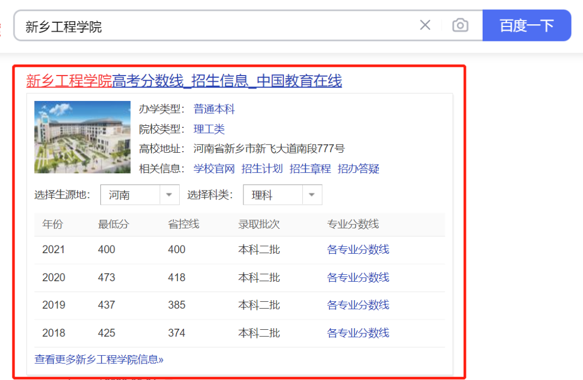Click 查看更多新乡工程学院信息 link

(x=99, y=359)
